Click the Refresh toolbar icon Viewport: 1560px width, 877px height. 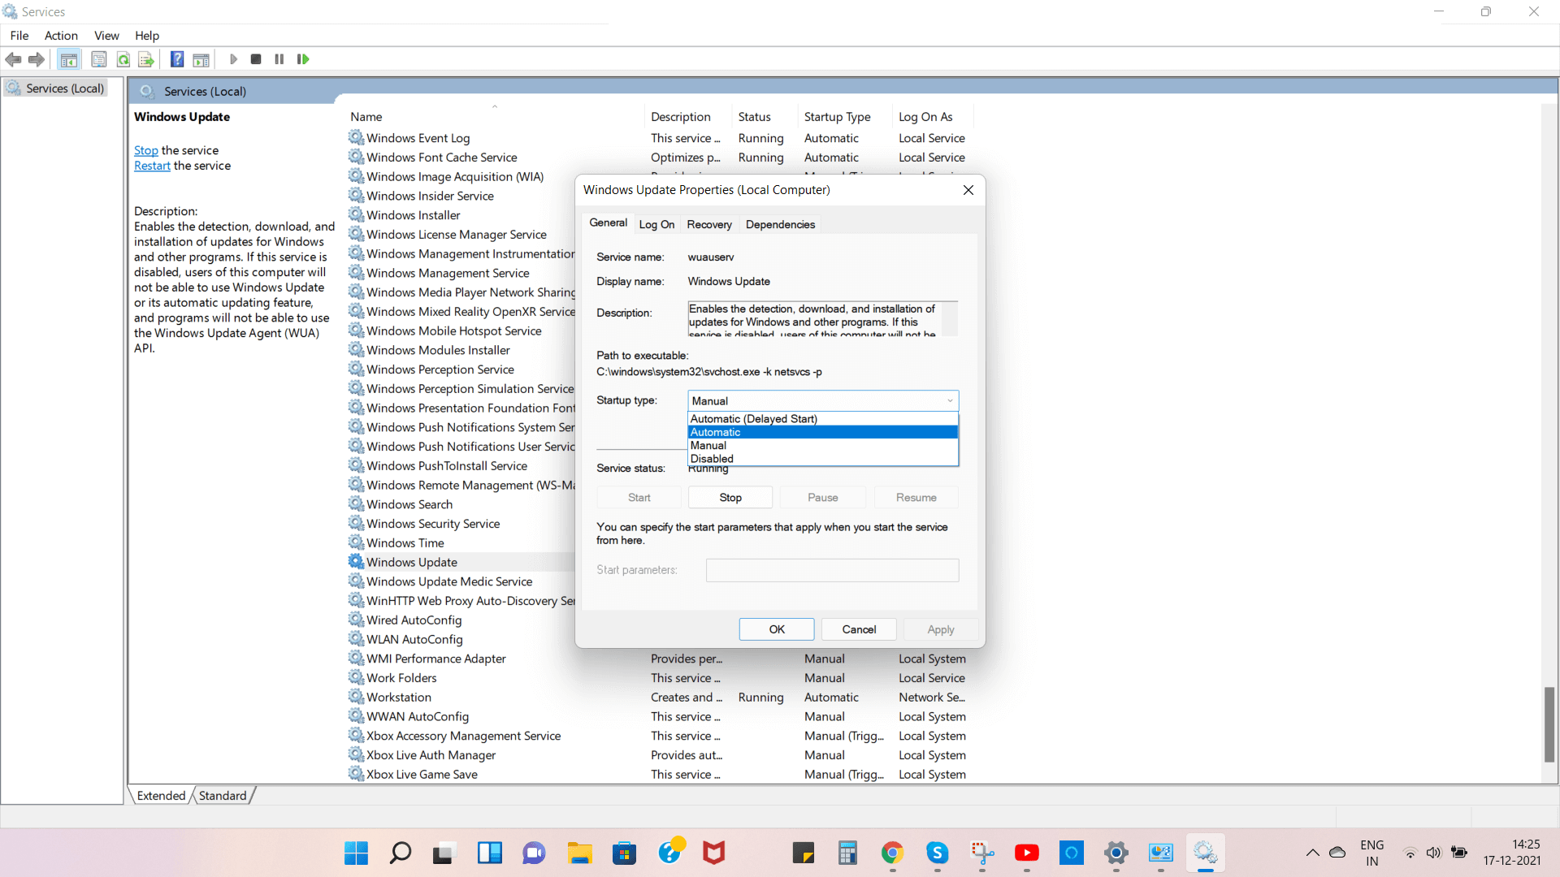(123, 59)
